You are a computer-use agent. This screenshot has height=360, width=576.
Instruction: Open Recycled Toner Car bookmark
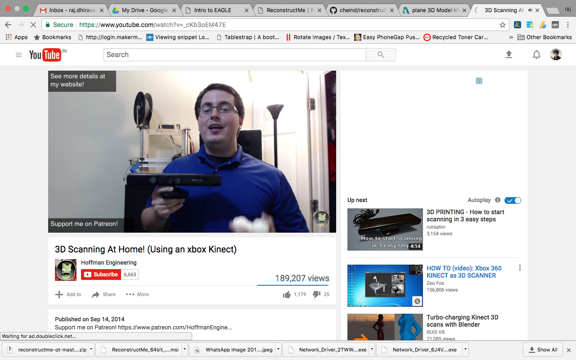456,37
